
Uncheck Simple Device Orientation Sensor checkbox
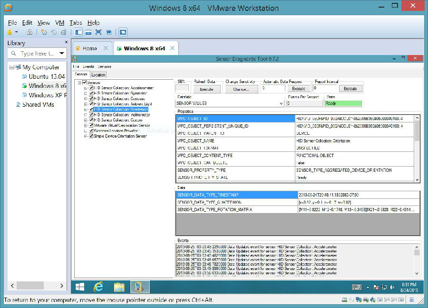91,136
